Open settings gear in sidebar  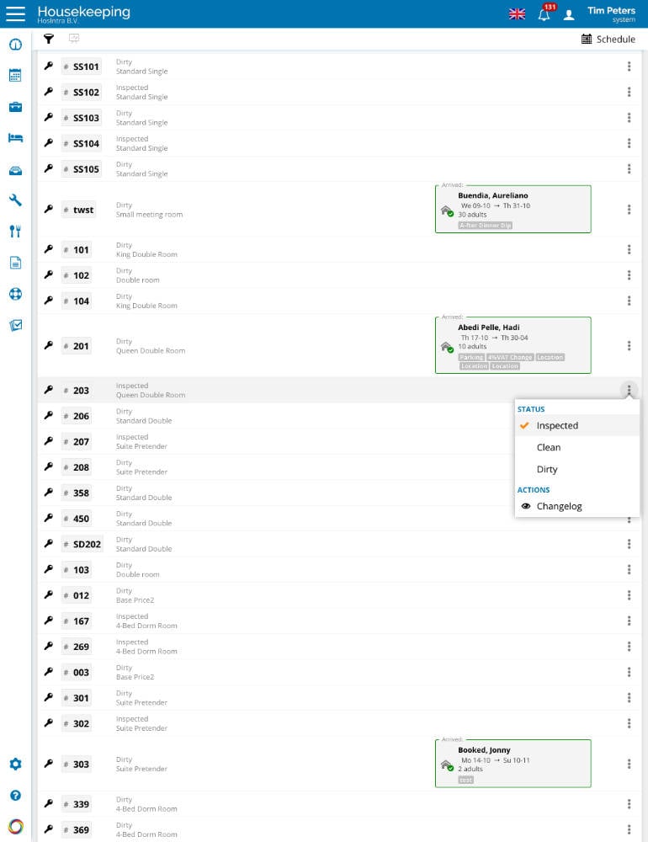pos(15,765)
